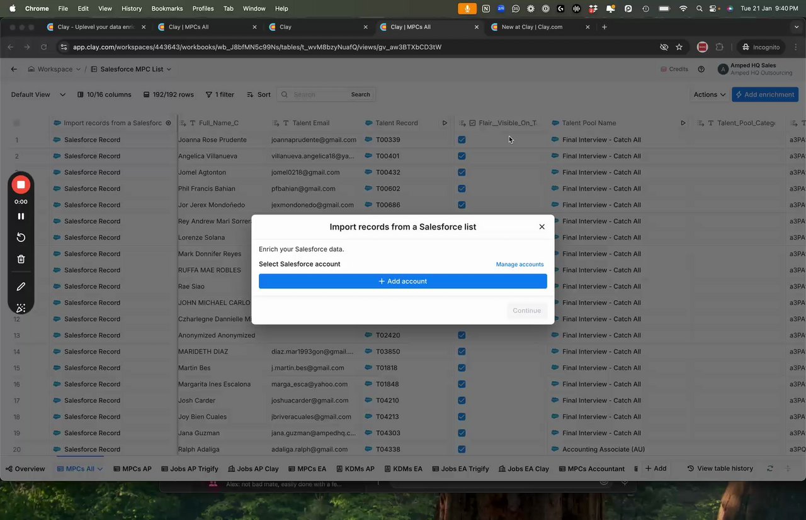Open a new Chrome tab
The width and height of the screenshot is (806, 520).
click(604, 27)
